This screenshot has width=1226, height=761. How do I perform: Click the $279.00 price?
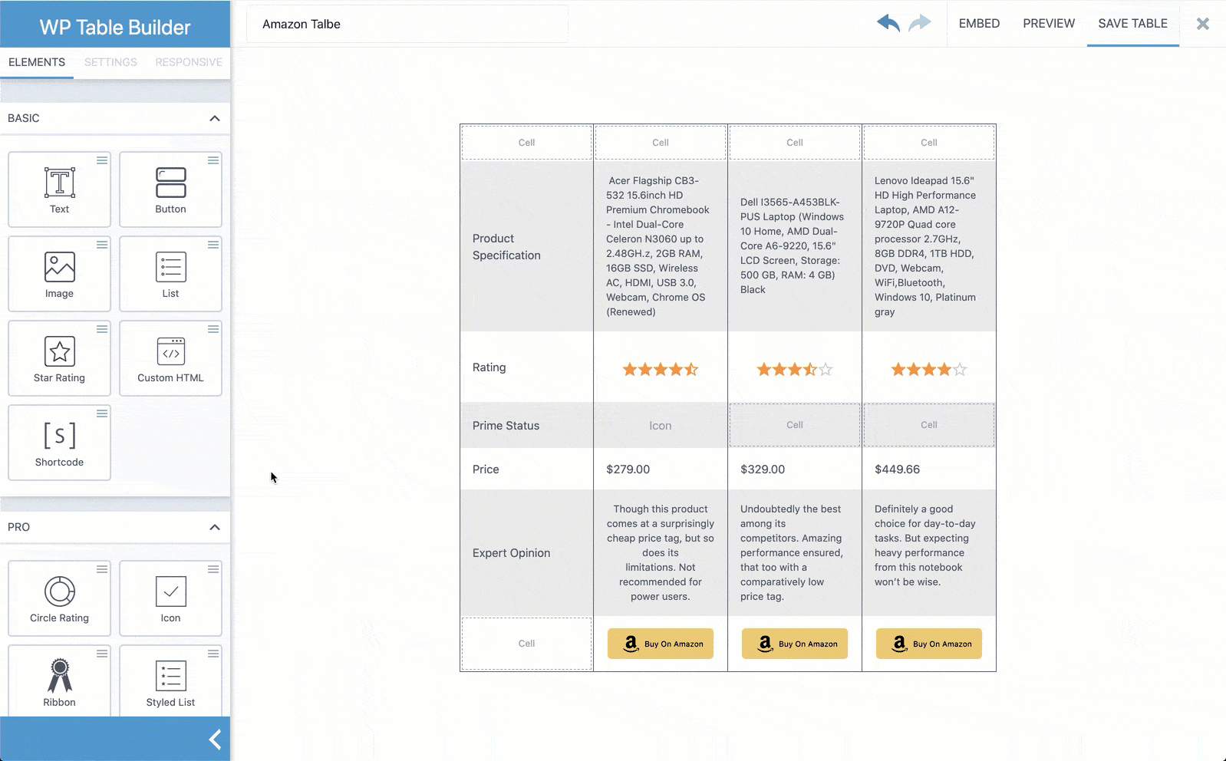coord(628,469)
